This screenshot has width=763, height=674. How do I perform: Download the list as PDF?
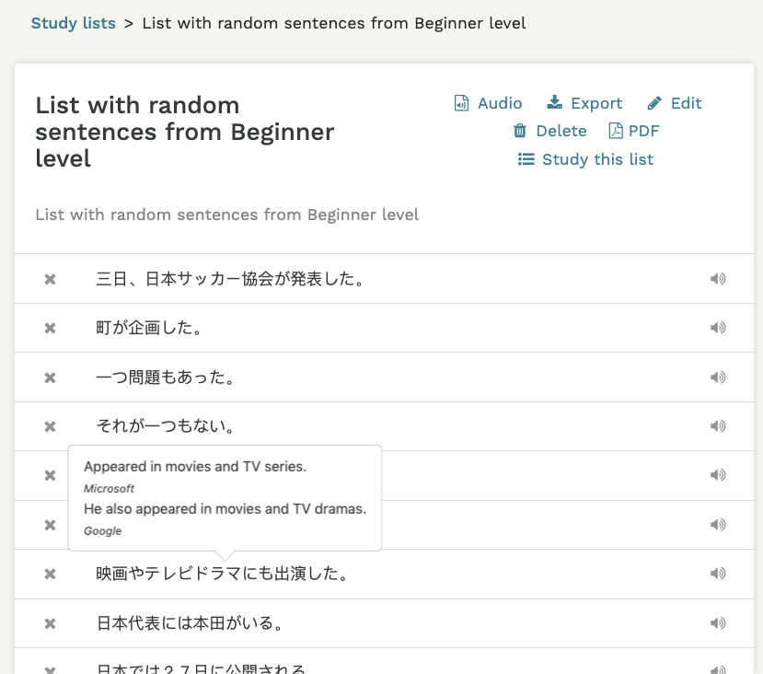[634, 131]
